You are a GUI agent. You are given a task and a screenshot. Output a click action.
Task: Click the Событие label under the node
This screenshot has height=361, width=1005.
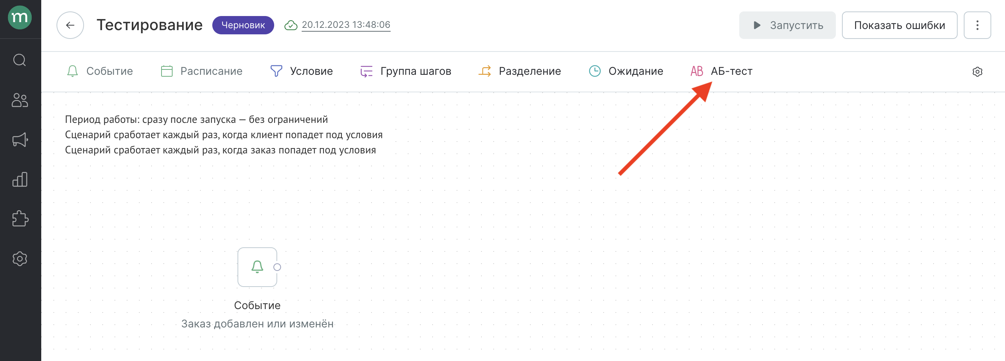(257, 305)
